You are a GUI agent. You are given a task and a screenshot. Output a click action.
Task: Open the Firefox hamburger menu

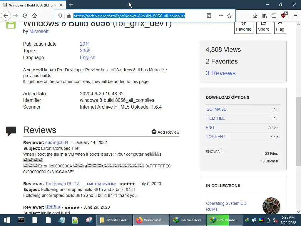295,16
